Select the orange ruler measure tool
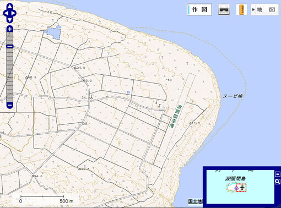The width and height of the screenshot is (281, 208). click(241, 9)
